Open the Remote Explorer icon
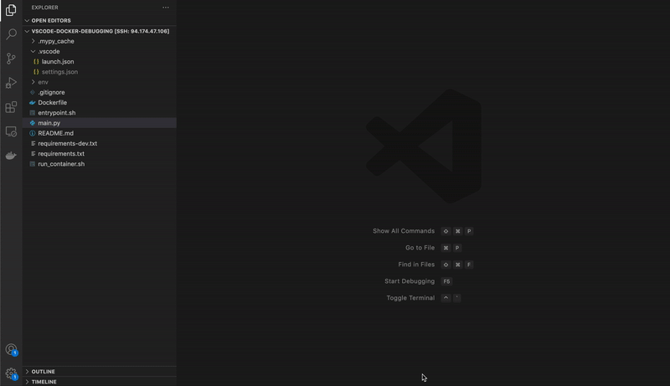 (x=11, y=131)
